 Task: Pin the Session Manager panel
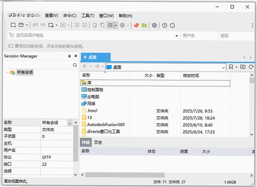pos(69,56)
